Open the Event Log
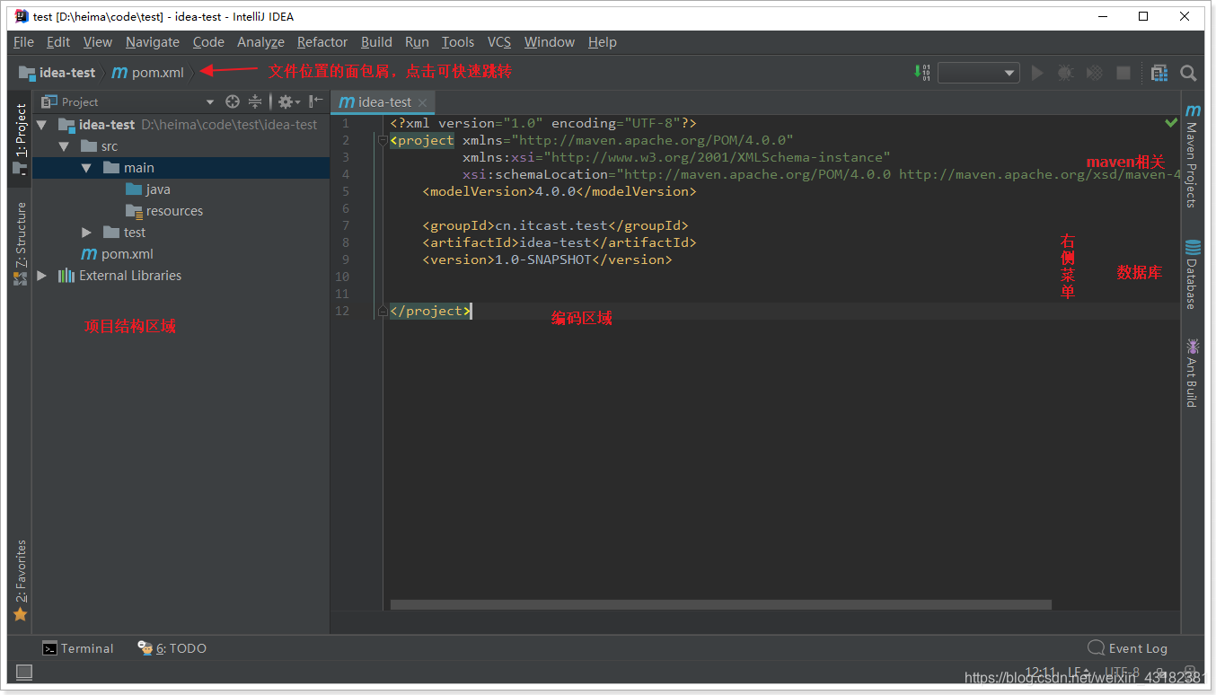Screen dimensions: 1216x695 (x=1127, y=648)
